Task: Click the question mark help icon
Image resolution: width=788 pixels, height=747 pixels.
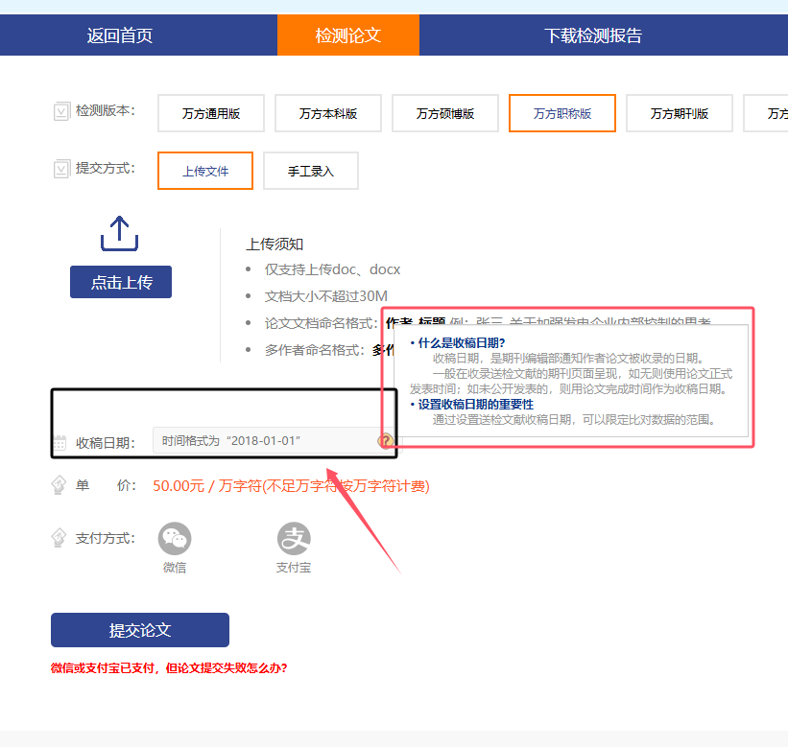Action: coord(386,441)
